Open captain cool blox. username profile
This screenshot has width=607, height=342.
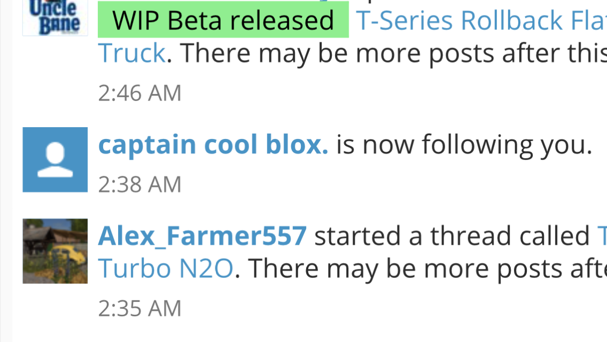coord(213,144)
